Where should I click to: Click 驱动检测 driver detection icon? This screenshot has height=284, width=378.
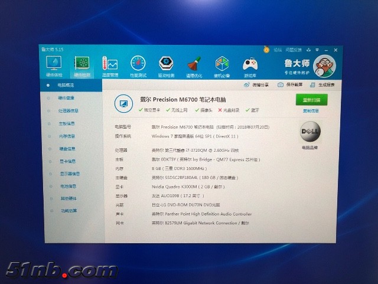click(x=166, y=65)
